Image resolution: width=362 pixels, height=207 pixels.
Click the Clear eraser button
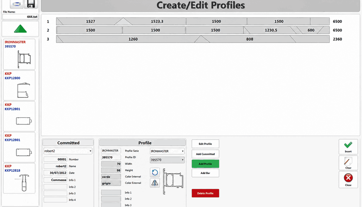point(348,163)
